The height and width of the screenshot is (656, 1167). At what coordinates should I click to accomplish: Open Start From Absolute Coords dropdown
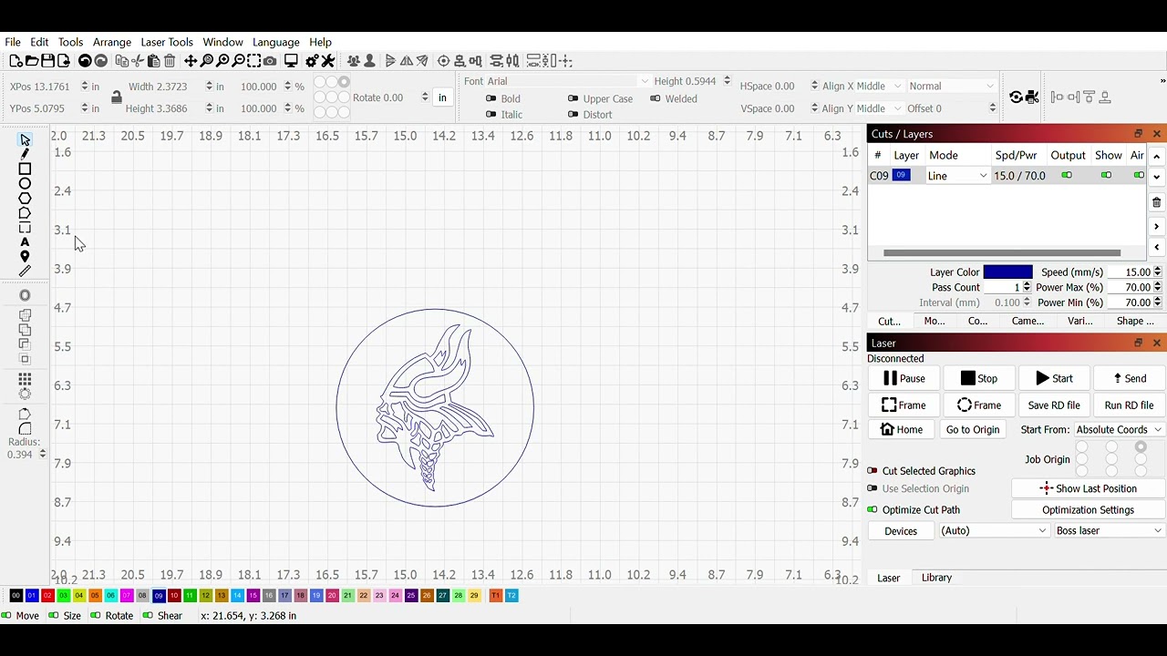coord(1119,430)
